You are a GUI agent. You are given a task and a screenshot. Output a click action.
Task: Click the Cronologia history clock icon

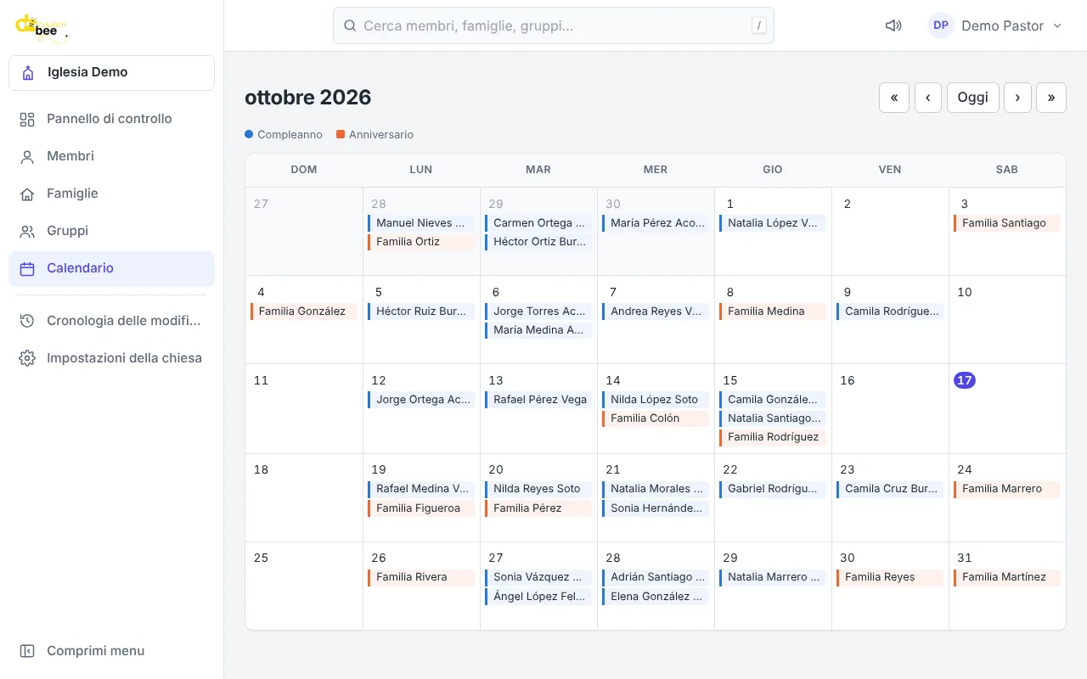coord(27,321)
